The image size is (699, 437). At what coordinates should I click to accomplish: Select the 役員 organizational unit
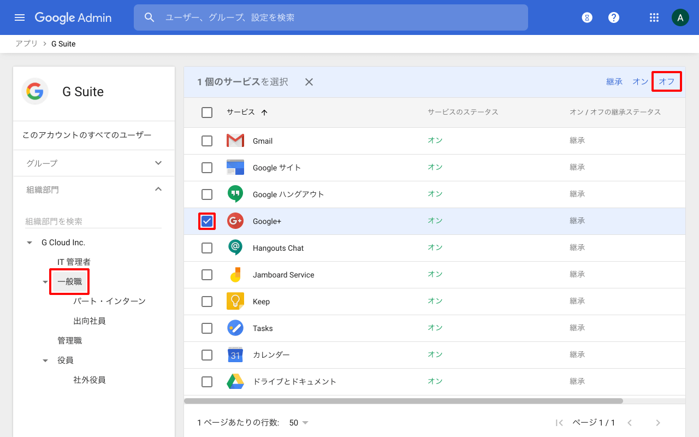65,361
